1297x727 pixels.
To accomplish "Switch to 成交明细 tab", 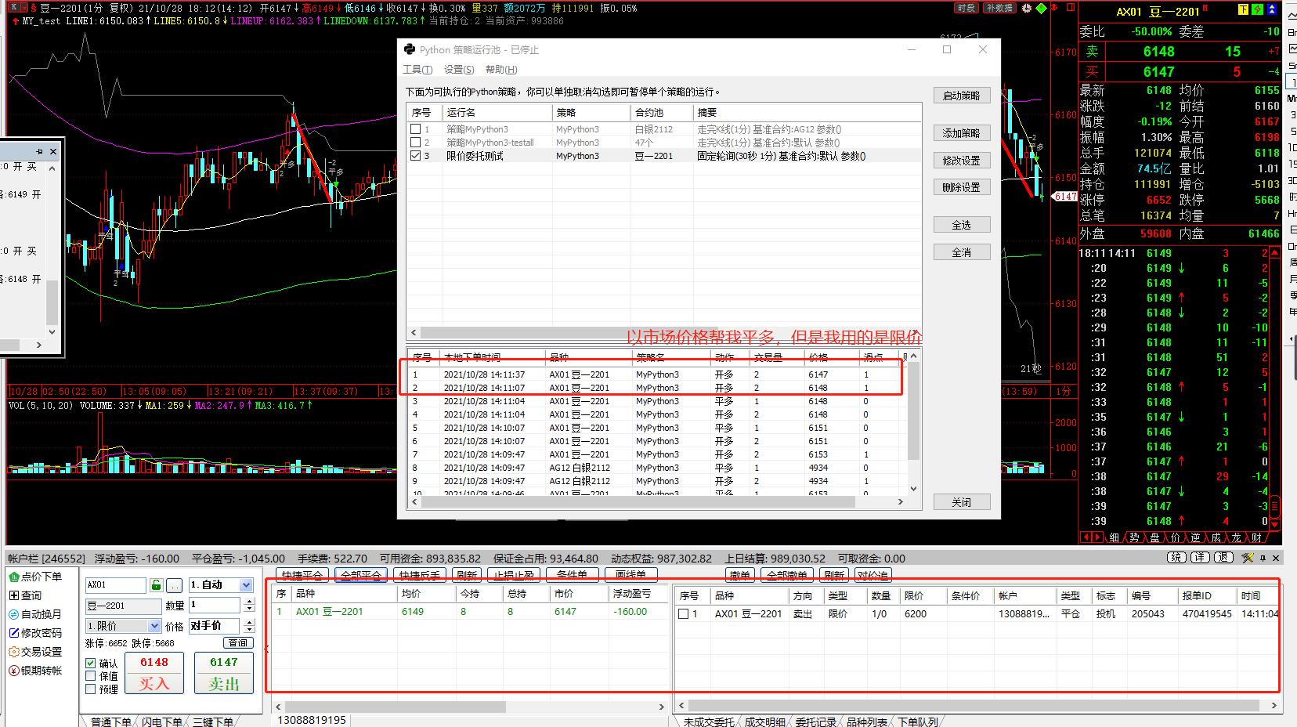I will 764,722.
